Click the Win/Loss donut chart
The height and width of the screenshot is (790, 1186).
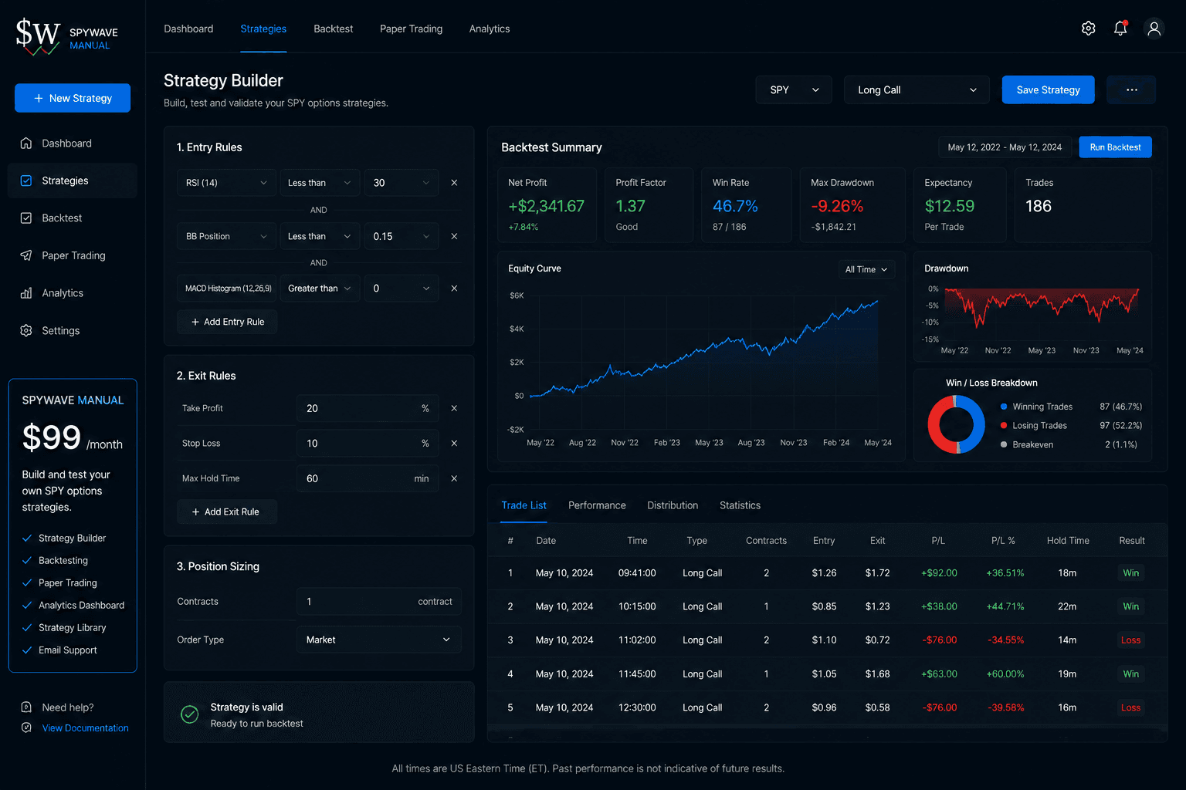click(x=956, y=424)
